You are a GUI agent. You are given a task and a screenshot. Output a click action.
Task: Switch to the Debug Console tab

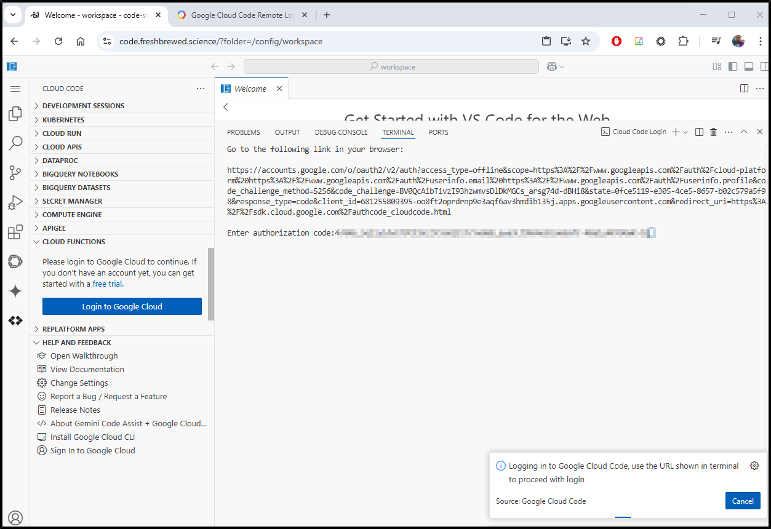click(341, 132)
